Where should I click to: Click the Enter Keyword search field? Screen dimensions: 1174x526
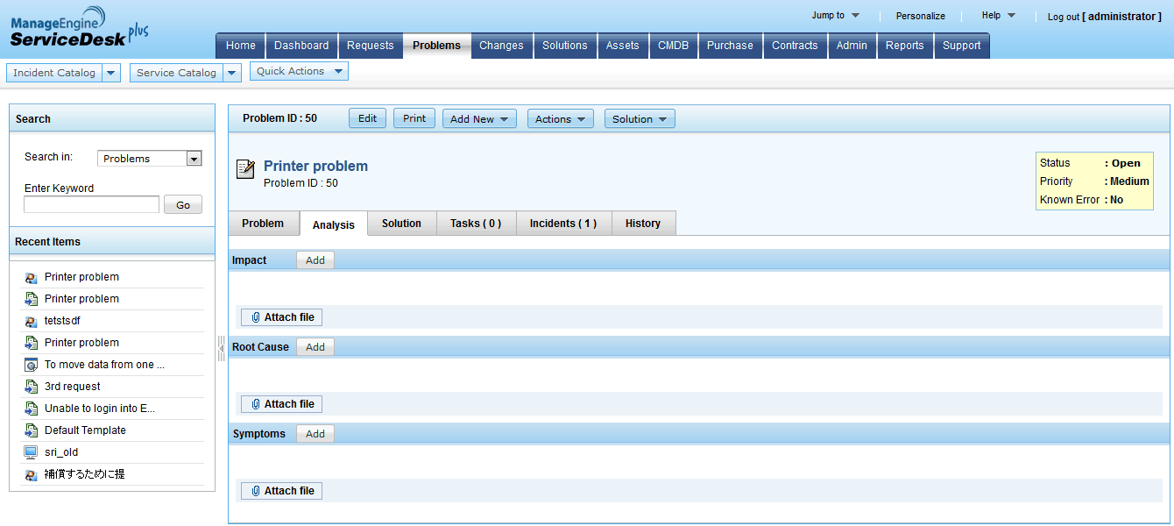click(x=92, y=204)
